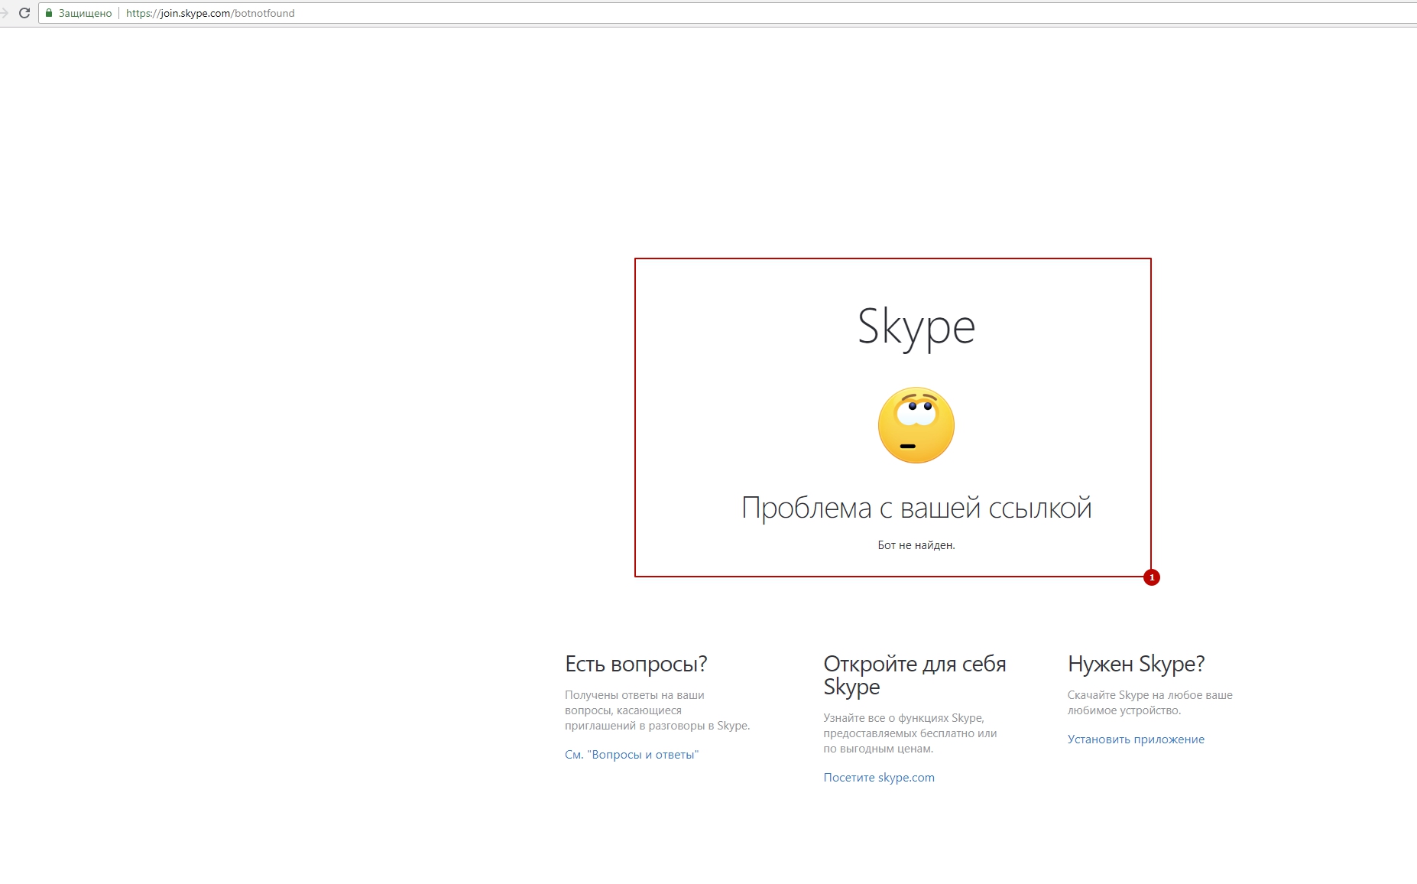Click the 'Проблема с вашей ссылкой' heading
The width and height of the screenshot is (1417, 884).
[916, 508]
